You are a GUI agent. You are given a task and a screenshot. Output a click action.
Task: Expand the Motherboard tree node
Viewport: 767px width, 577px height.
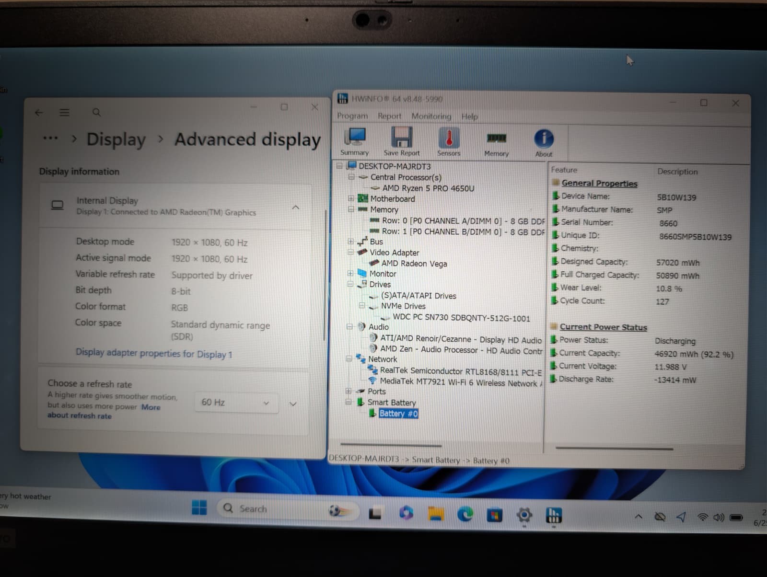[351, 198]
